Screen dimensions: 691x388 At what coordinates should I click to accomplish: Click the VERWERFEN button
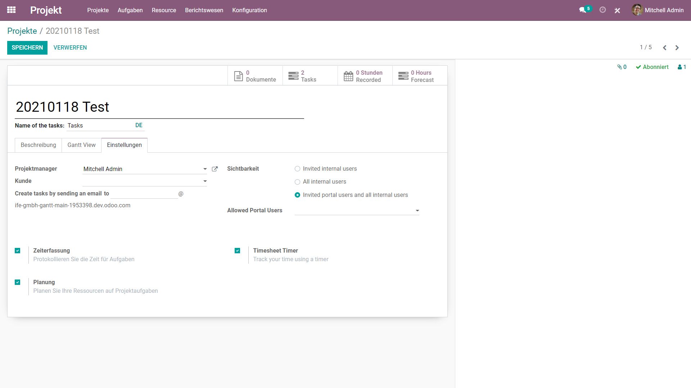click(x=70, y=47)
